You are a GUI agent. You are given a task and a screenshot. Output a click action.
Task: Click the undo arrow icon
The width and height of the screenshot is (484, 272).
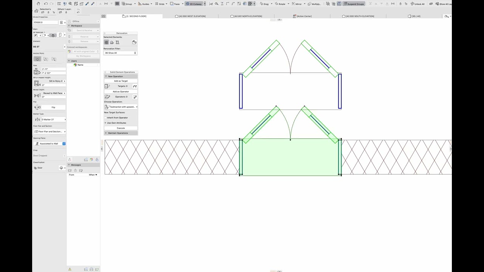coord(46,4)
